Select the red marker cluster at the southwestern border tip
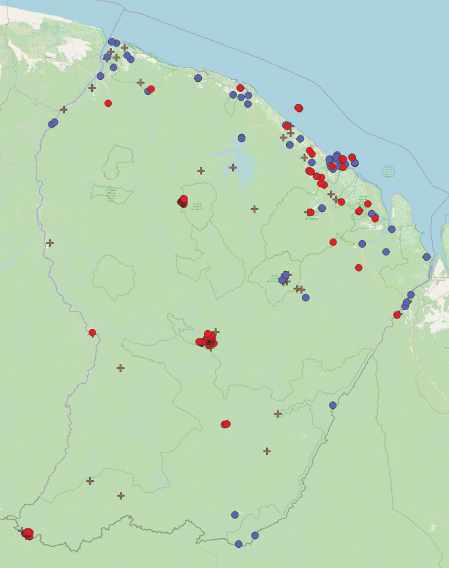 [x=28, y=533]
